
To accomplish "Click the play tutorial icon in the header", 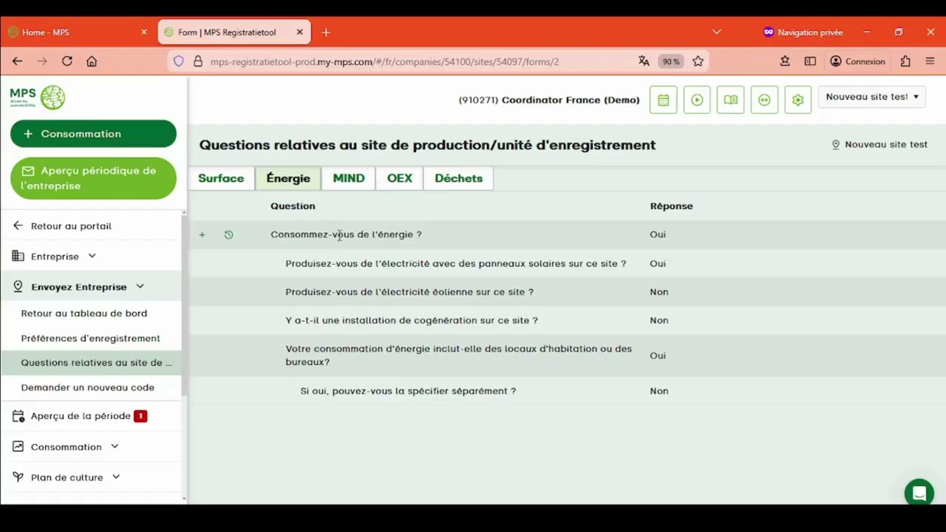I will (697, 100).
